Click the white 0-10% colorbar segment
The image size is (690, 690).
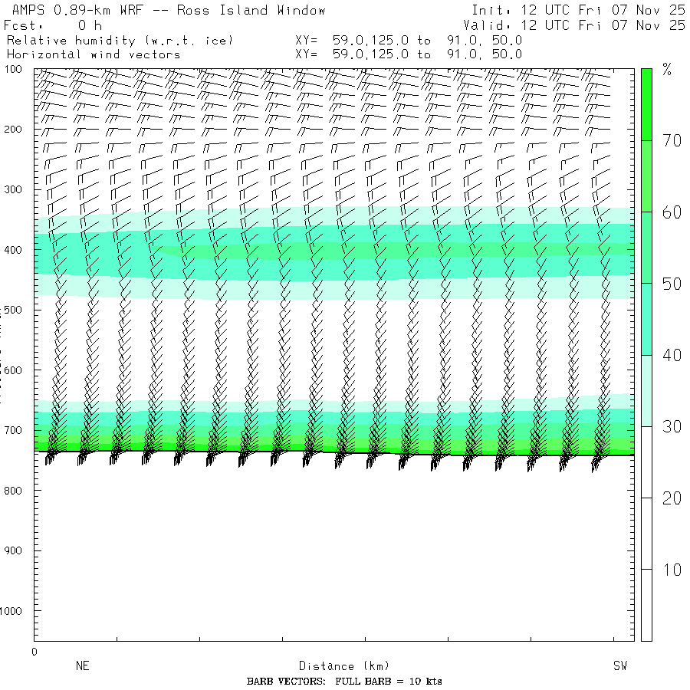click(646, 605)
